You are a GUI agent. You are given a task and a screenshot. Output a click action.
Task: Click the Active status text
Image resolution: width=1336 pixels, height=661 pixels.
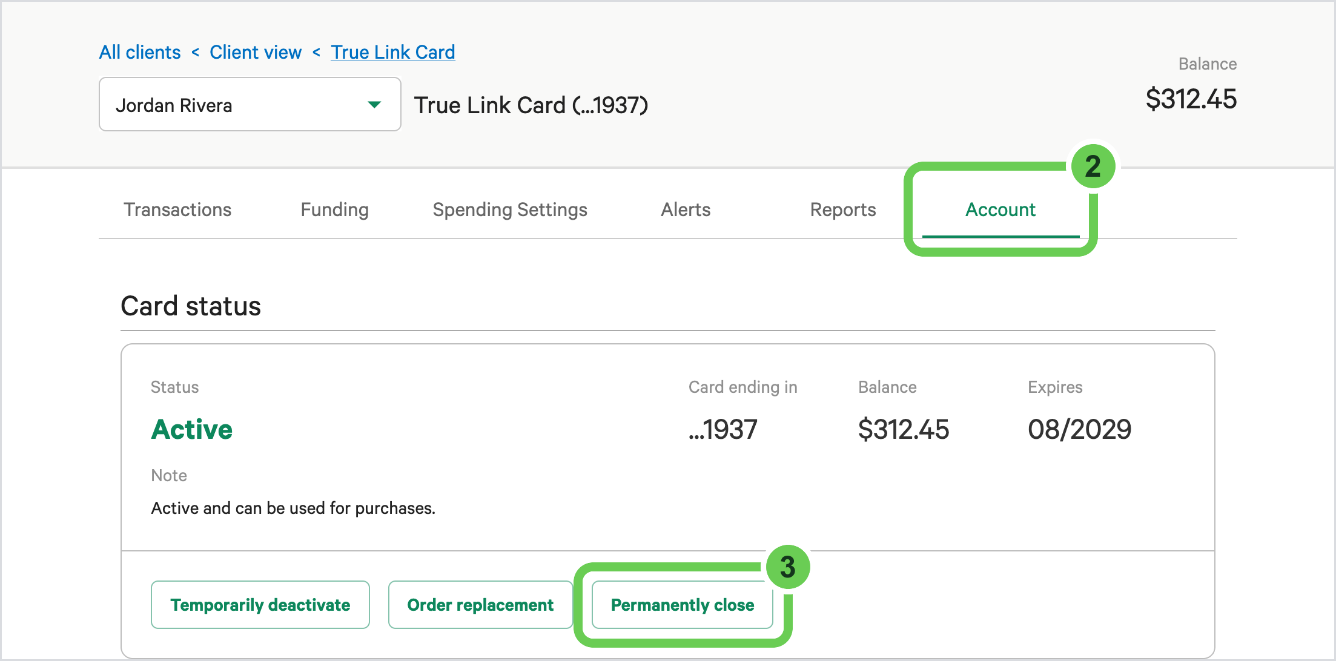pyautogui.click(x=192, y=430)
